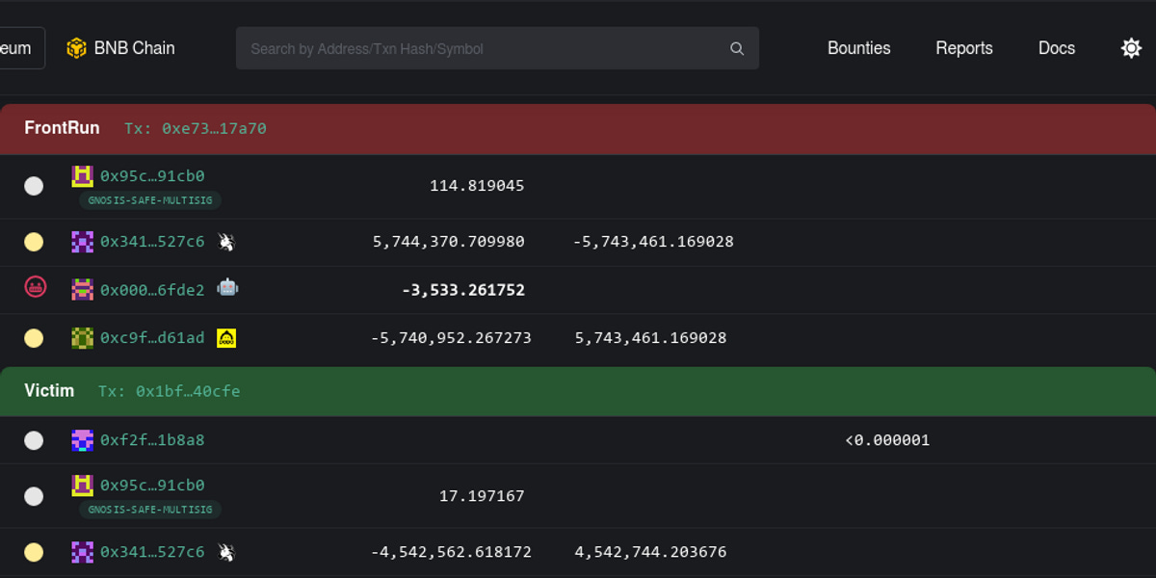
Task: Click the search magnifier icon
Action: click(x=737, y=48)
